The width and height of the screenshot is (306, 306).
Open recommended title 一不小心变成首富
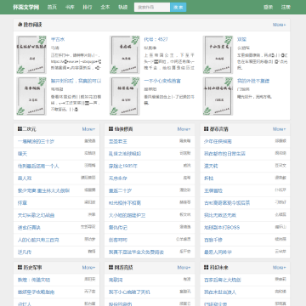[x=162, y=81]
